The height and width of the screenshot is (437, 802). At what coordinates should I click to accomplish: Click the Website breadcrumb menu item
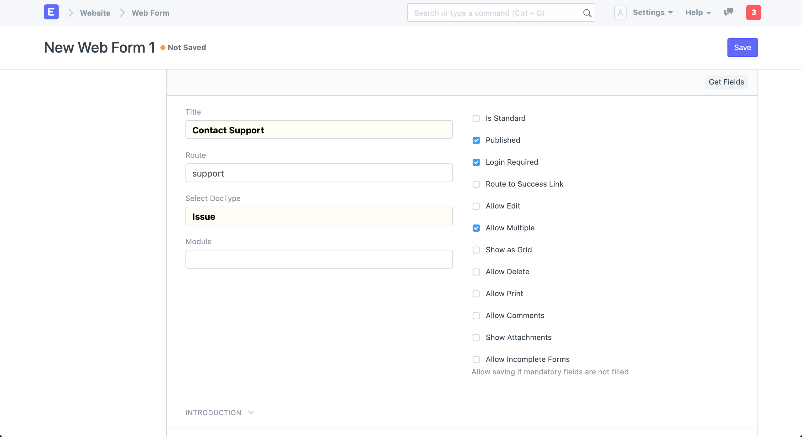click(95, 13)
